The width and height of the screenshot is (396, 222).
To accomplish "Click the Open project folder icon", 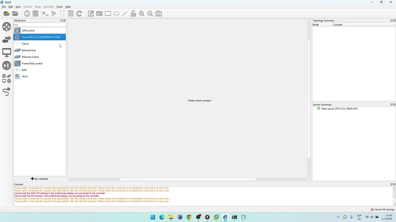I will tap(15, 14).
